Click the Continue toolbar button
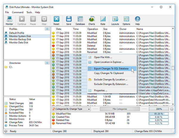Image resolution: width=179 pixels, height=138 pixels. (22, 21)
